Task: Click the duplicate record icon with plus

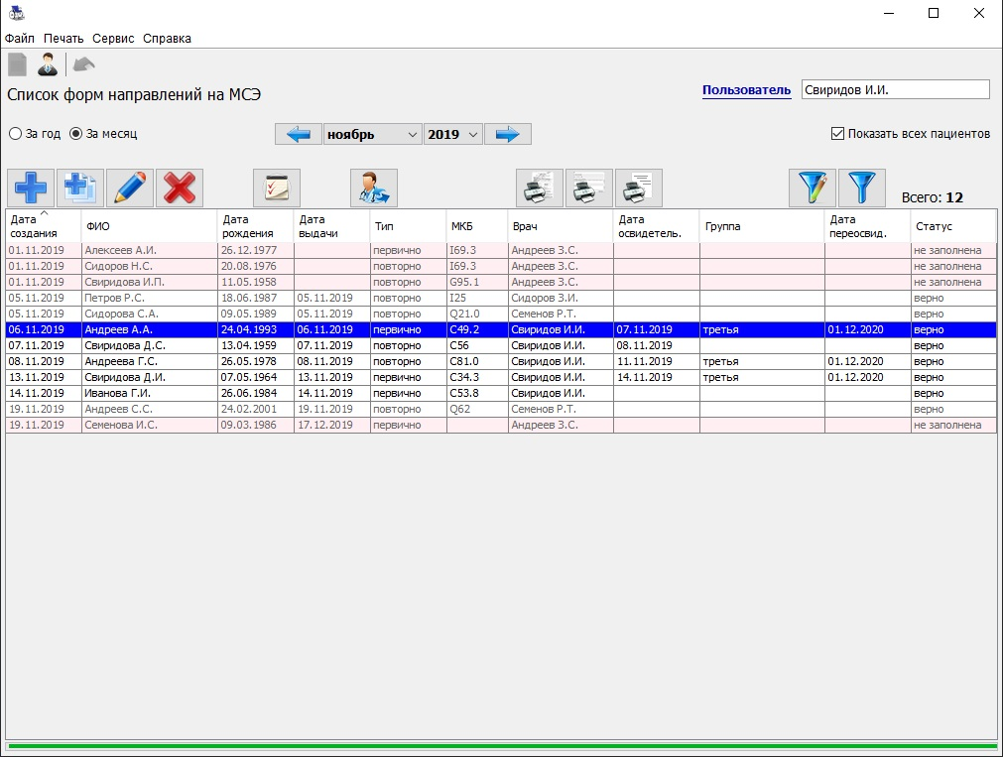Action: (80, 188)
